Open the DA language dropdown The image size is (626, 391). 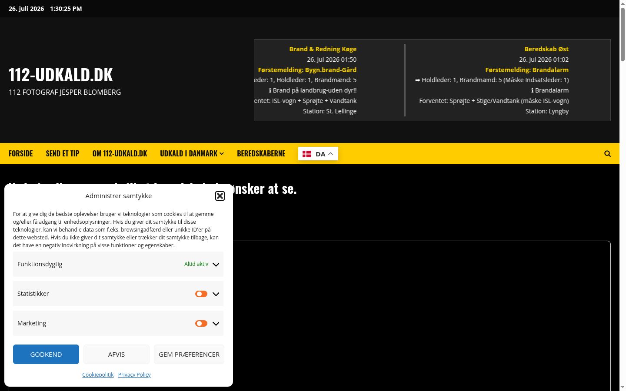[318, 154]
